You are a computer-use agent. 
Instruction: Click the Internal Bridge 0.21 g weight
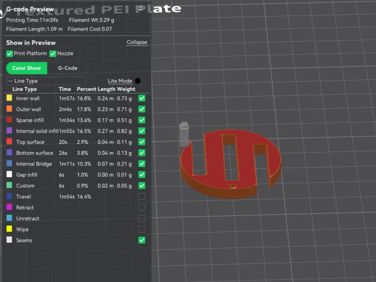[124, 164]
